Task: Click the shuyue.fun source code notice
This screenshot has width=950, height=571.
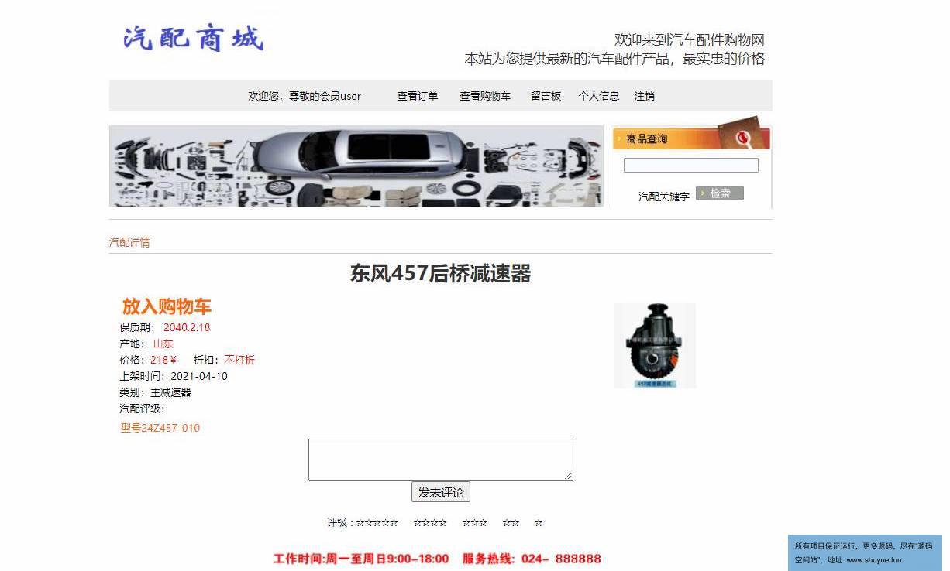Action: 866,552
